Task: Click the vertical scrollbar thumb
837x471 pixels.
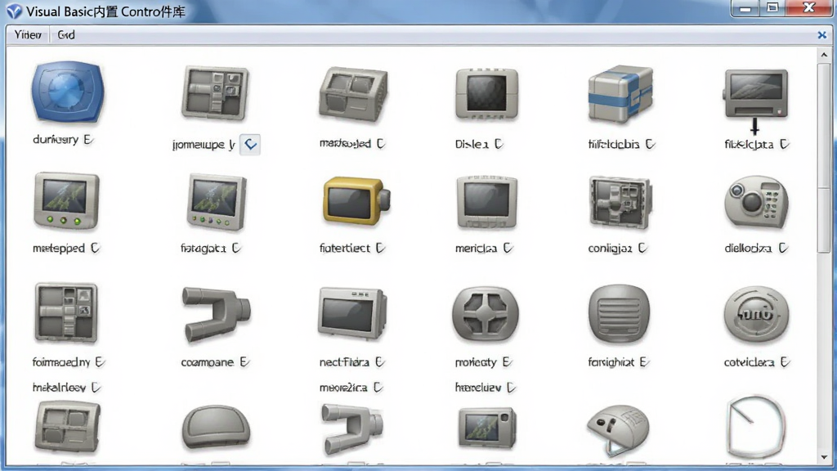Action: 824,158
